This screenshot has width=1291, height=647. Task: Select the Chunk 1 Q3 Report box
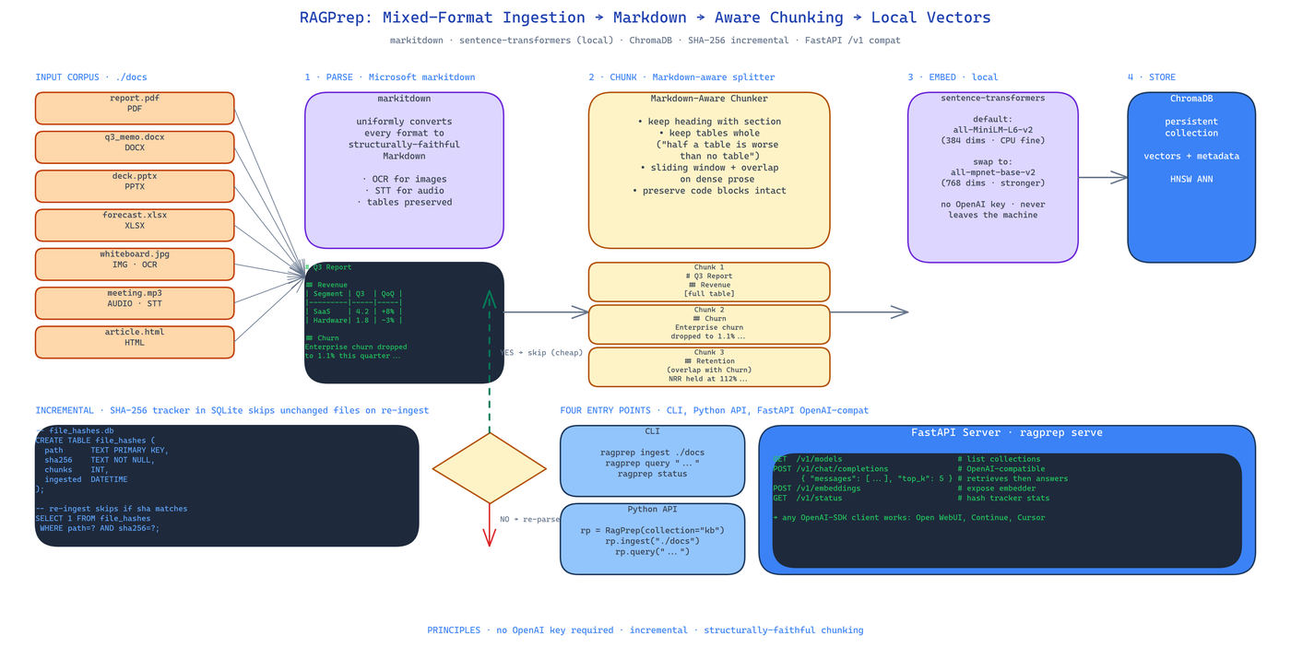[x=709, y=281]
